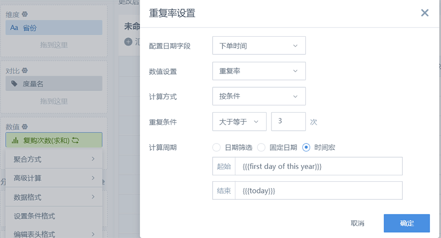
Task: Select the 日期筛选 radio button
Action: (216, 147)
